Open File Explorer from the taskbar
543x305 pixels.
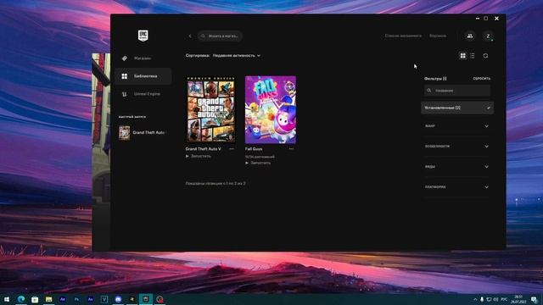tap(48, 299)
